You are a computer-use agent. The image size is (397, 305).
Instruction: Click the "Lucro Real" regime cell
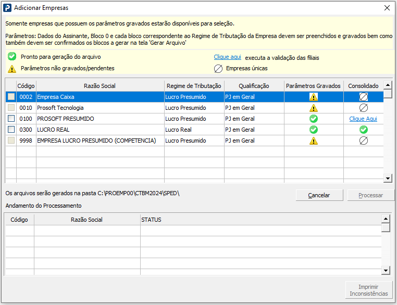[194, 130]
